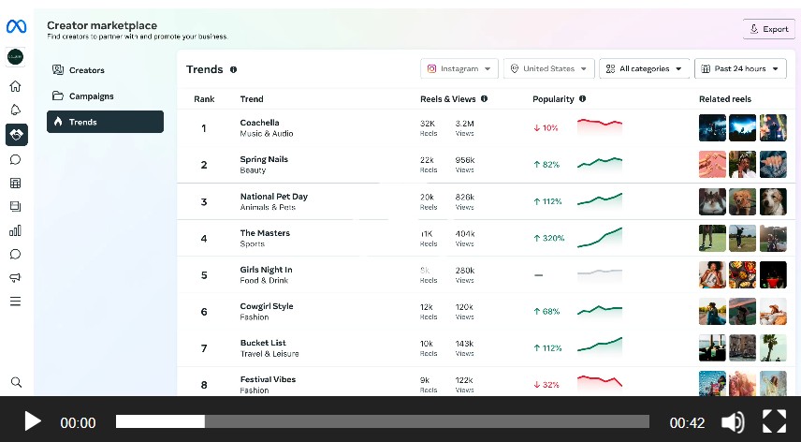
Task: Open middle related reel for National Pet Day
Action: 742,201
